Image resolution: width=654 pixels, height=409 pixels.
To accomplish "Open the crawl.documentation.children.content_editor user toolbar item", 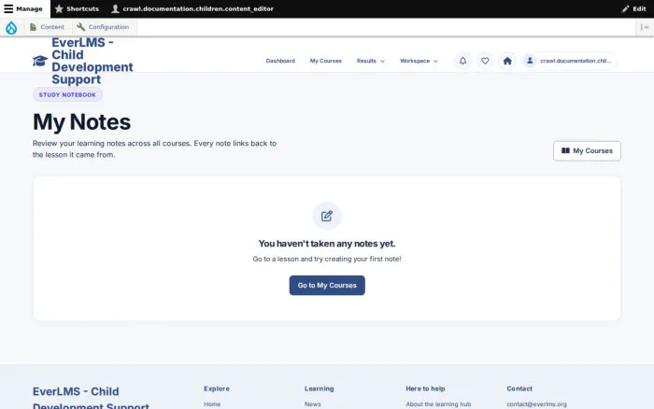I will 192,8.
